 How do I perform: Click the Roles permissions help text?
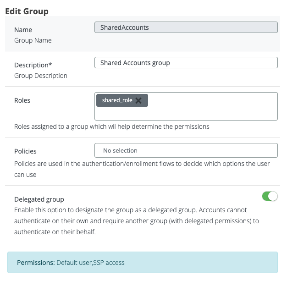coord(111,126)
